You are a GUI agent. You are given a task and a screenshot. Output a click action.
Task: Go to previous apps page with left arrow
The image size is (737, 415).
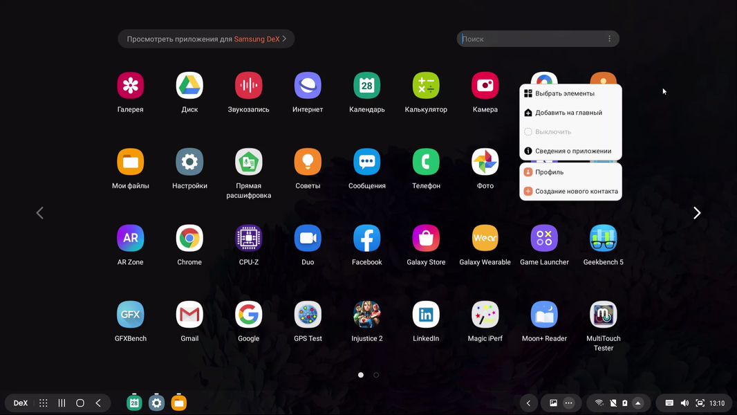point(40,213)
